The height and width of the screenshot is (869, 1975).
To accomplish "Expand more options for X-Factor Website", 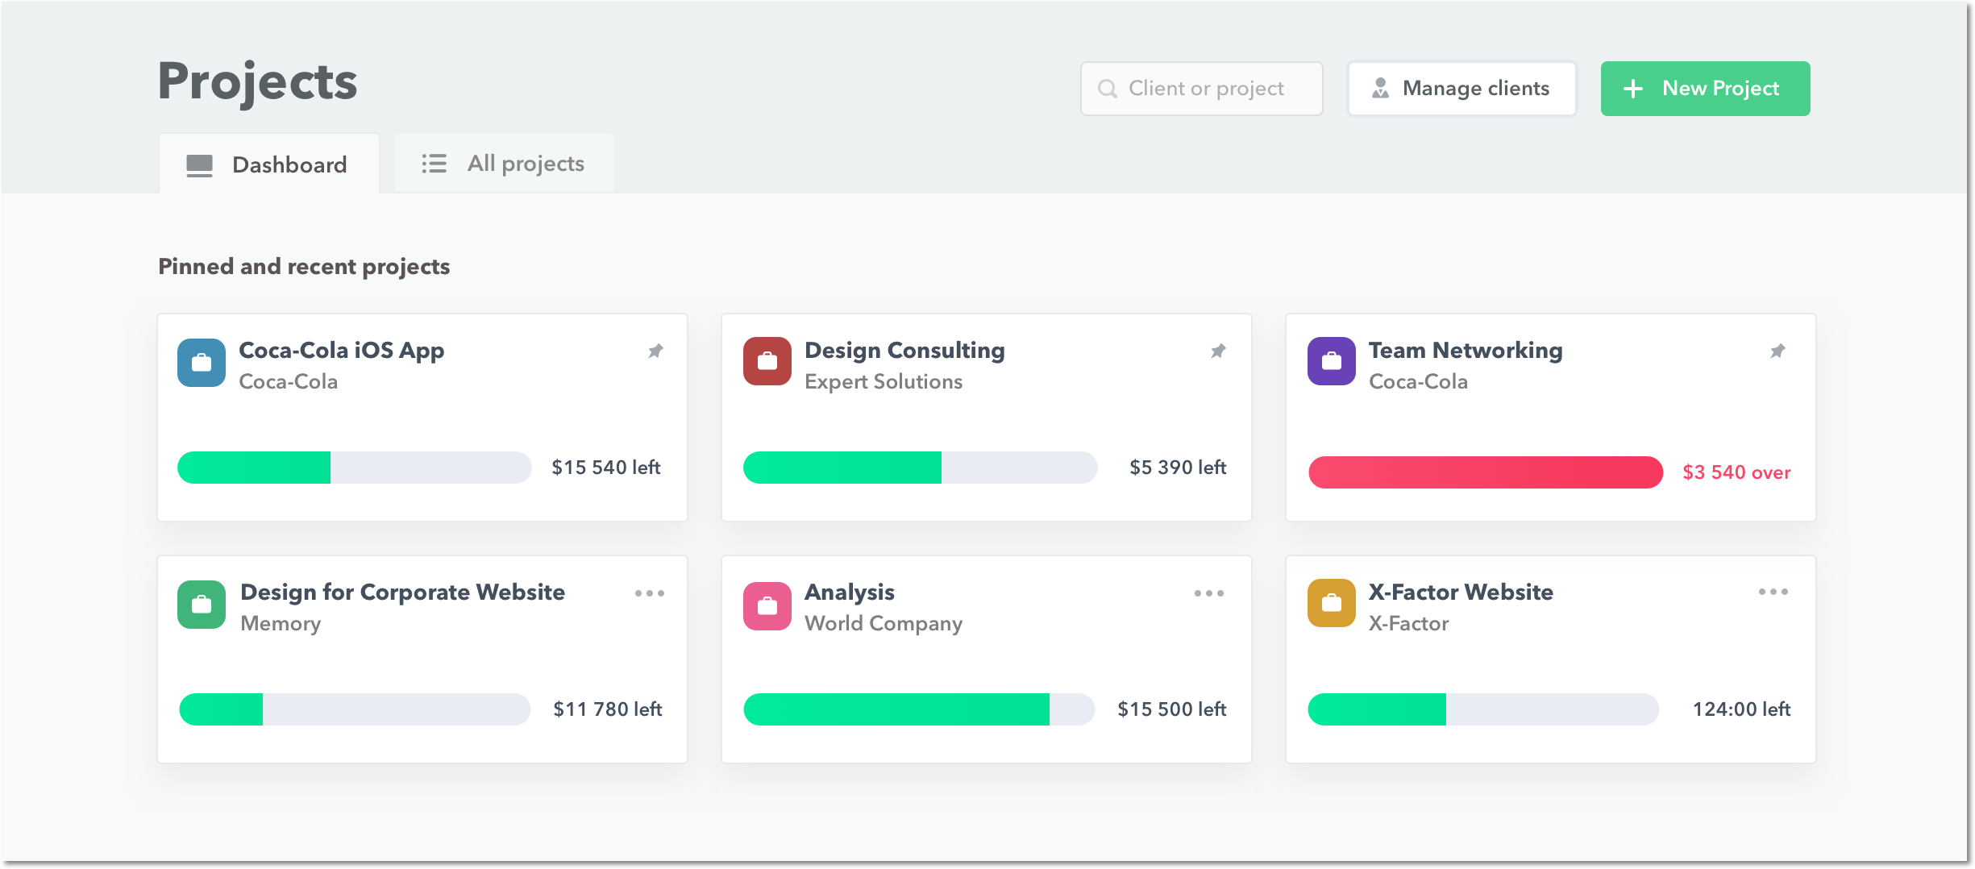I will coord(1773,592).
